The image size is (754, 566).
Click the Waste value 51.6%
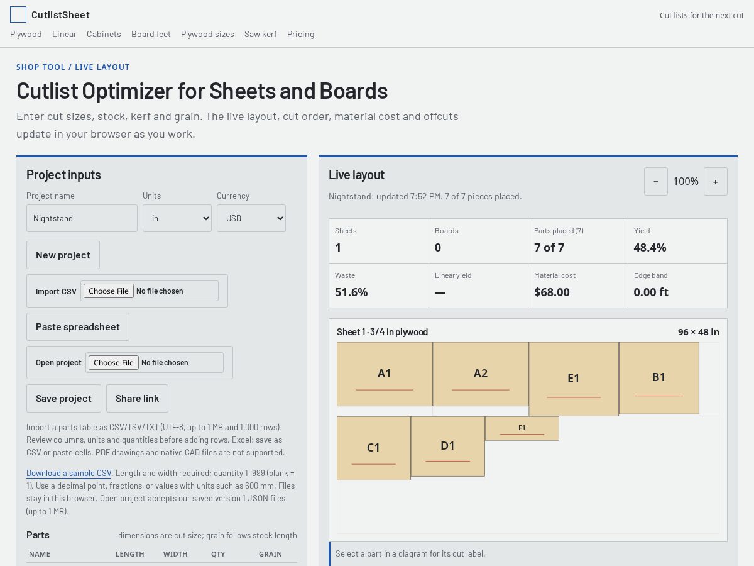[351, 292]
